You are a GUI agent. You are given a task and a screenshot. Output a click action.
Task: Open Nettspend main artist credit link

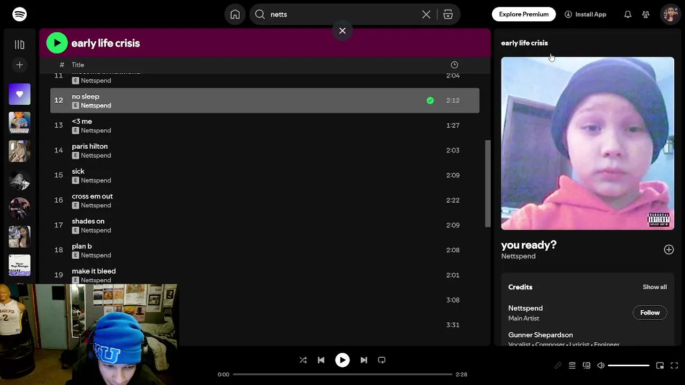click(x=526, y=309)
